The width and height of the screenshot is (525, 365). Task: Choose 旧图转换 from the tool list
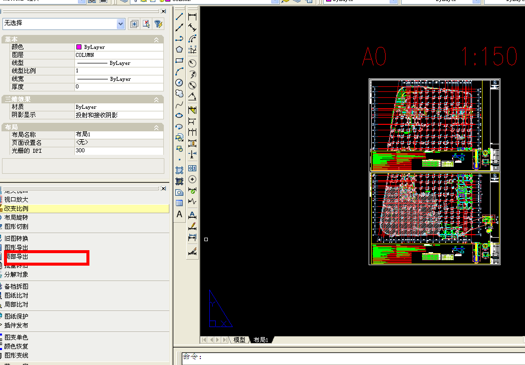tap(16, 239)
